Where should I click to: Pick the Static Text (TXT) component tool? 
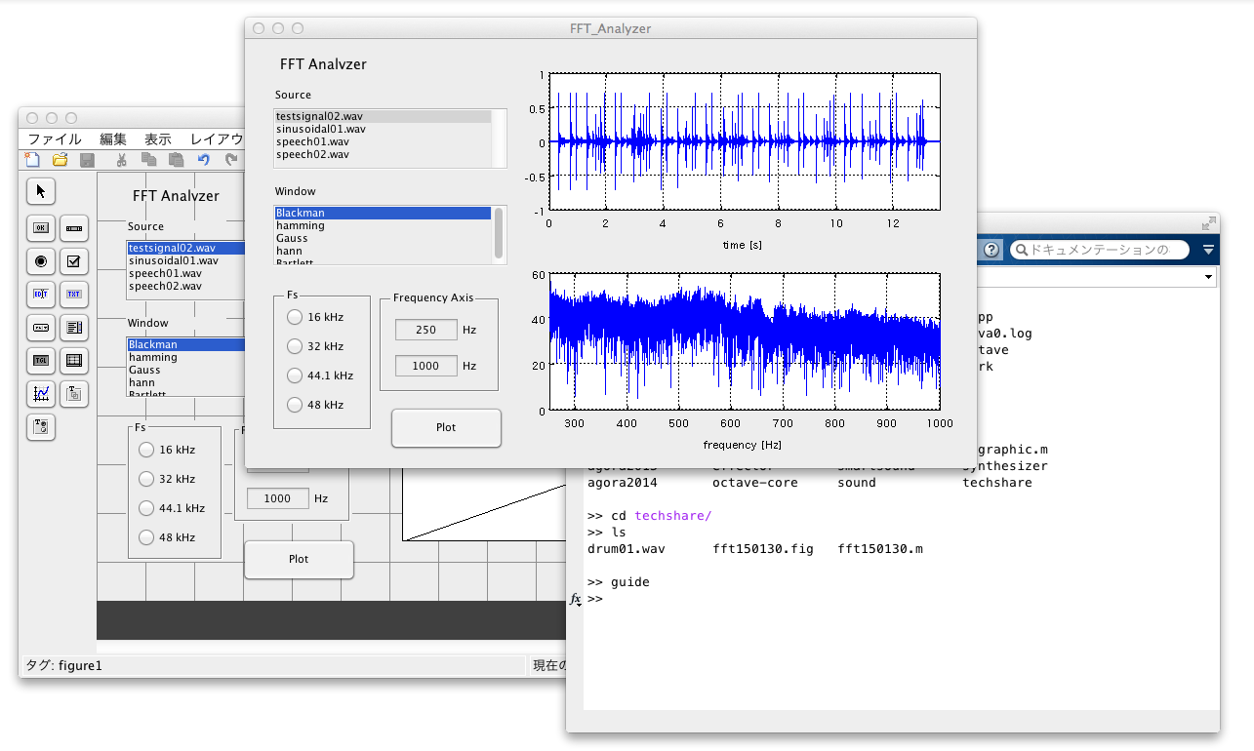point(74,294)
